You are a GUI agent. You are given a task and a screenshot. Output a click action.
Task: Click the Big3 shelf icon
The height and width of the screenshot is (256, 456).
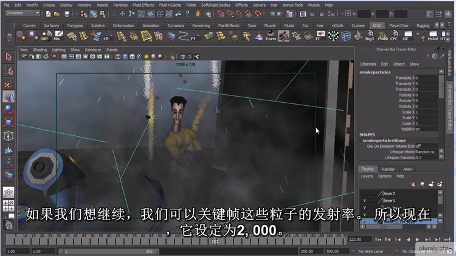click(x=370, y=36)
